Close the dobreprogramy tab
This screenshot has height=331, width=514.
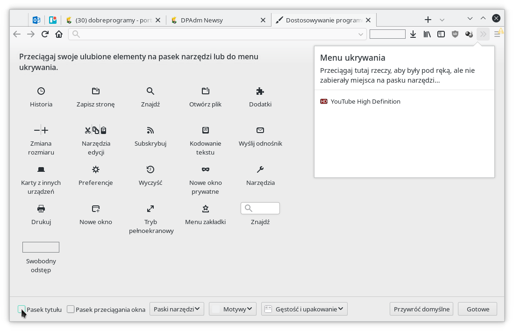click(157, 20)
